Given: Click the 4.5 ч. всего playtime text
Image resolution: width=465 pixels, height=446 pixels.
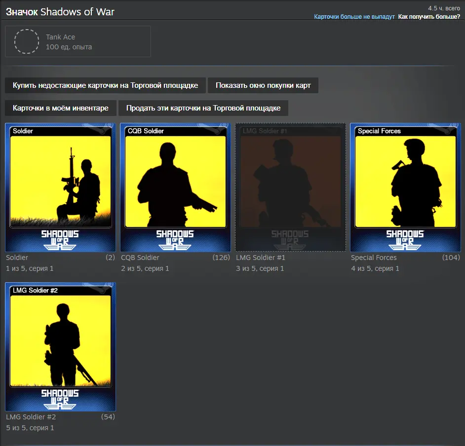Looking at the screenshot, I should point(444,8).
